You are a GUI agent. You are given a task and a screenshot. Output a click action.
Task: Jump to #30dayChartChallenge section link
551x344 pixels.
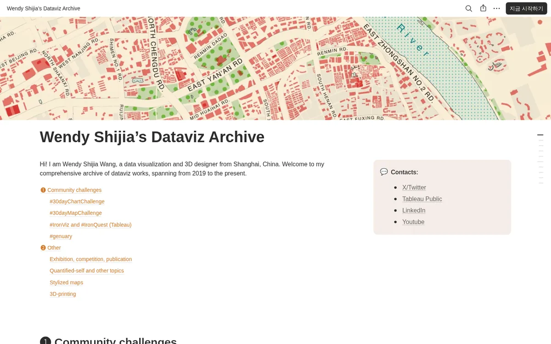click(x=77, y=201)
